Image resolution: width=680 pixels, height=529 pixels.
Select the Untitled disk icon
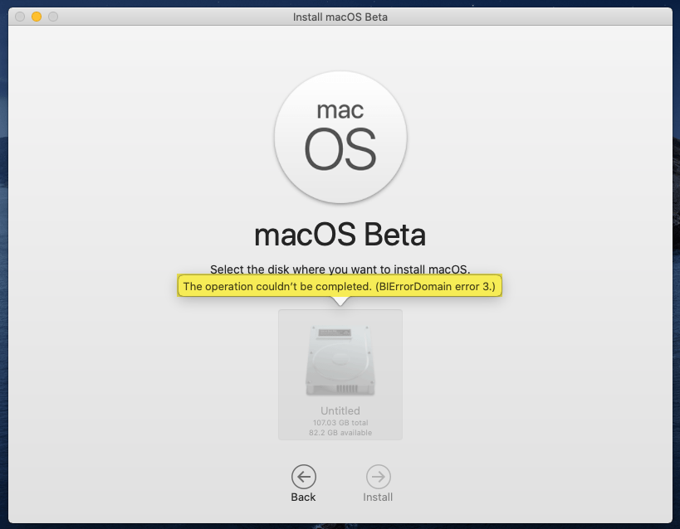tap(340, 361)
